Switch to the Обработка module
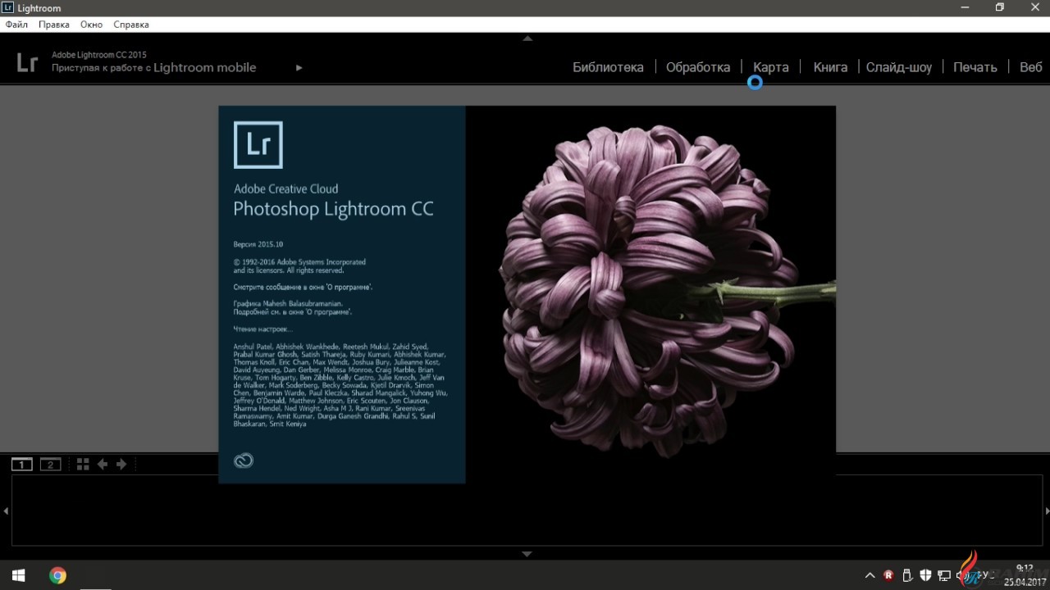 click(698, 67)
